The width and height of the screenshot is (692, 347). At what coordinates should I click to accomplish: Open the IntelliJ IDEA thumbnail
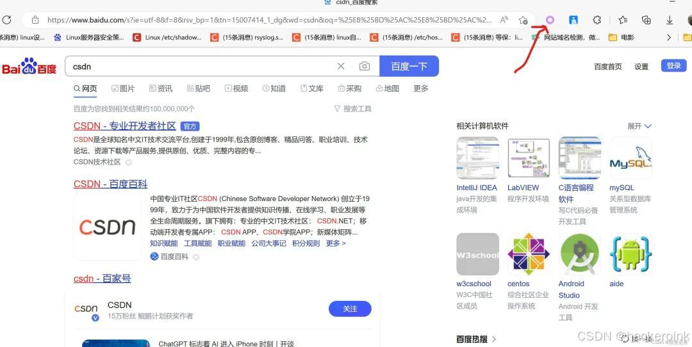tap(477, 157)
